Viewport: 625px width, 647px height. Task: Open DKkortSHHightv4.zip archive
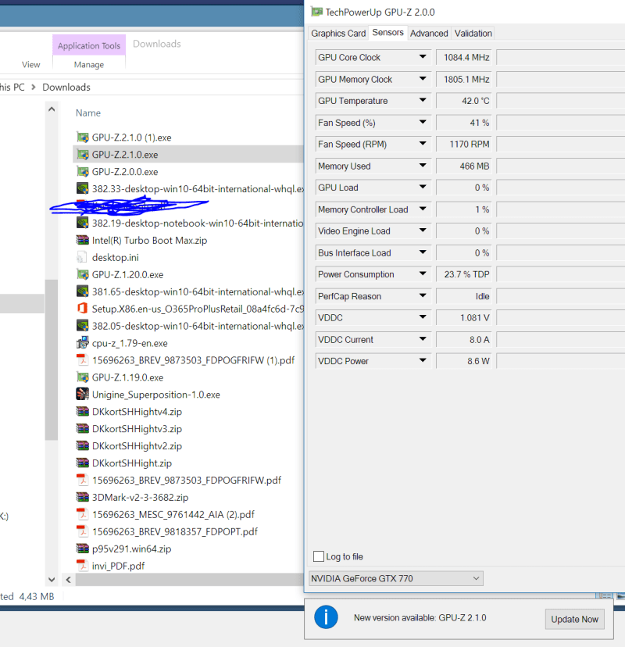(x=133, y=411)
